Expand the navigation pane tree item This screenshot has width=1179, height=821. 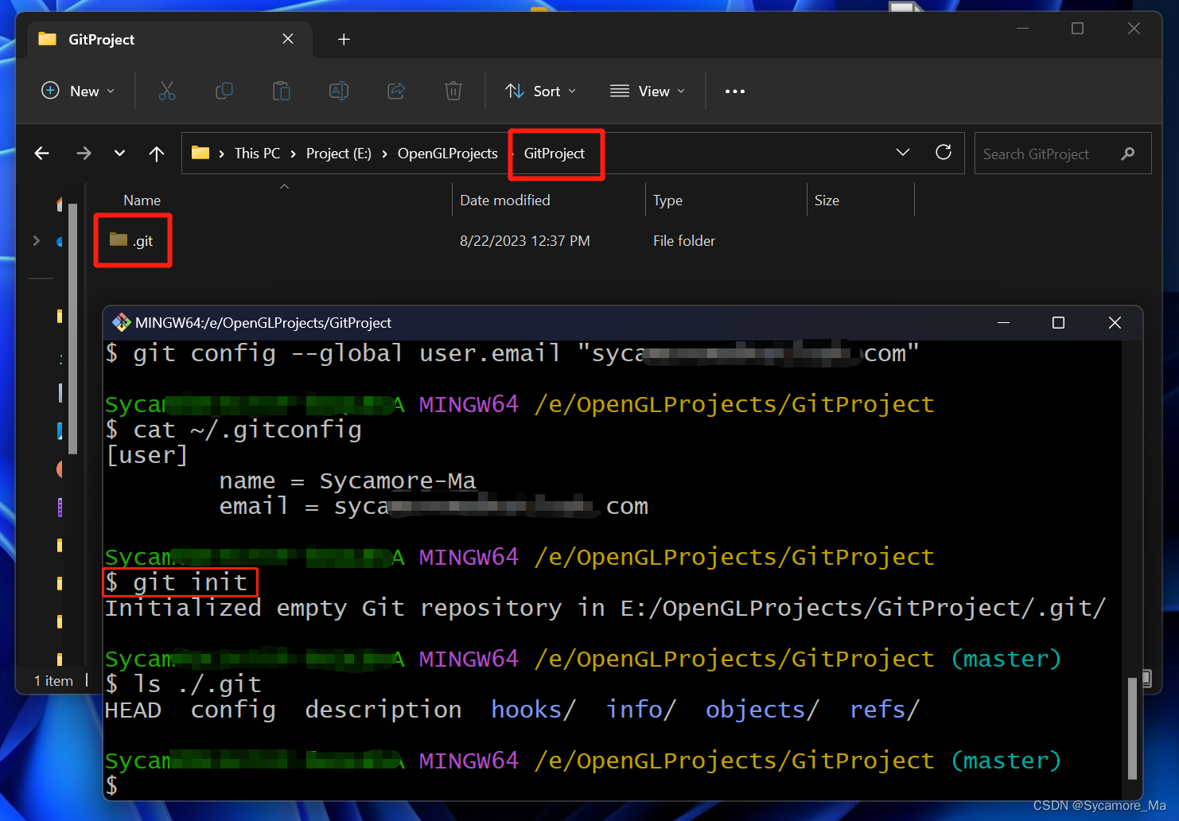(x=37, y=240)
